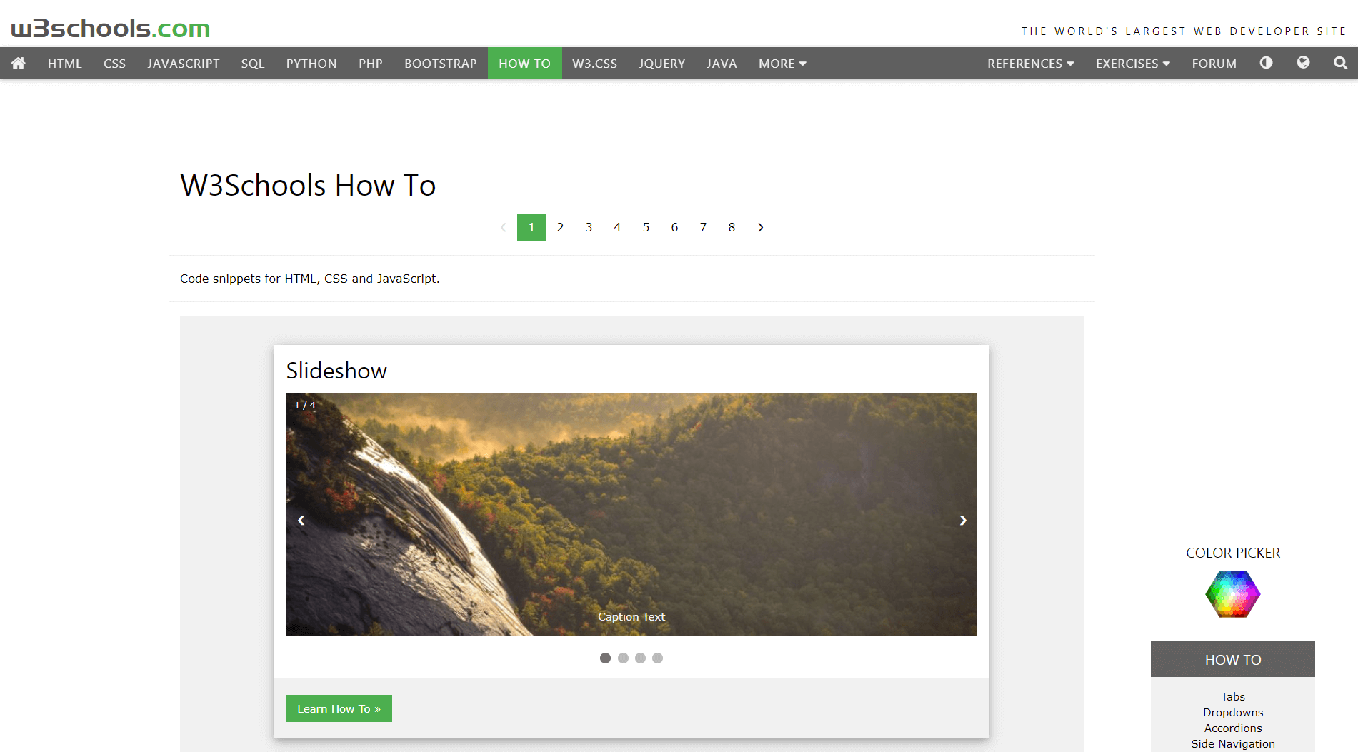1358x752 pixels.
Task: Open the JAVASCRIPT menu item
Action: 184,63
